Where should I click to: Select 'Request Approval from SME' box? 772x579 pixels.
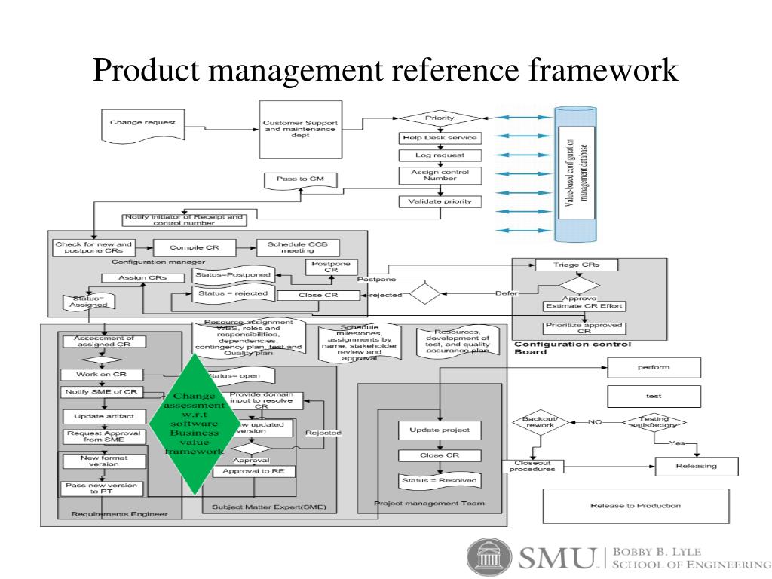tap(104, 437)
